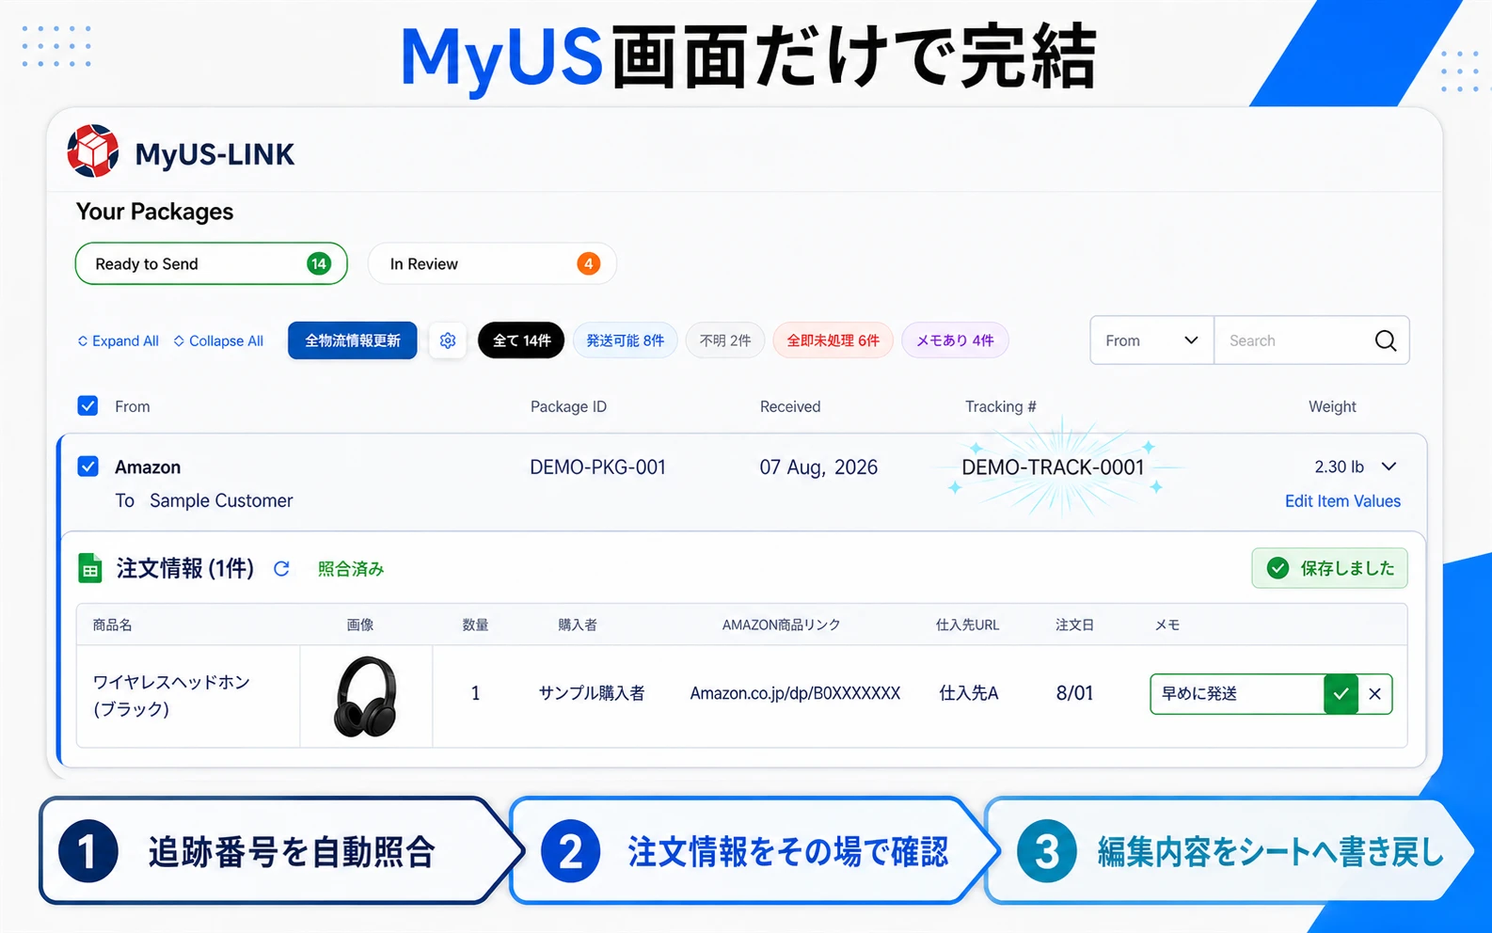The width and height of the screenshot is (1492, 933).
Task: Filter by 全即未処理 6件 chip
Action: coord(833,340)
